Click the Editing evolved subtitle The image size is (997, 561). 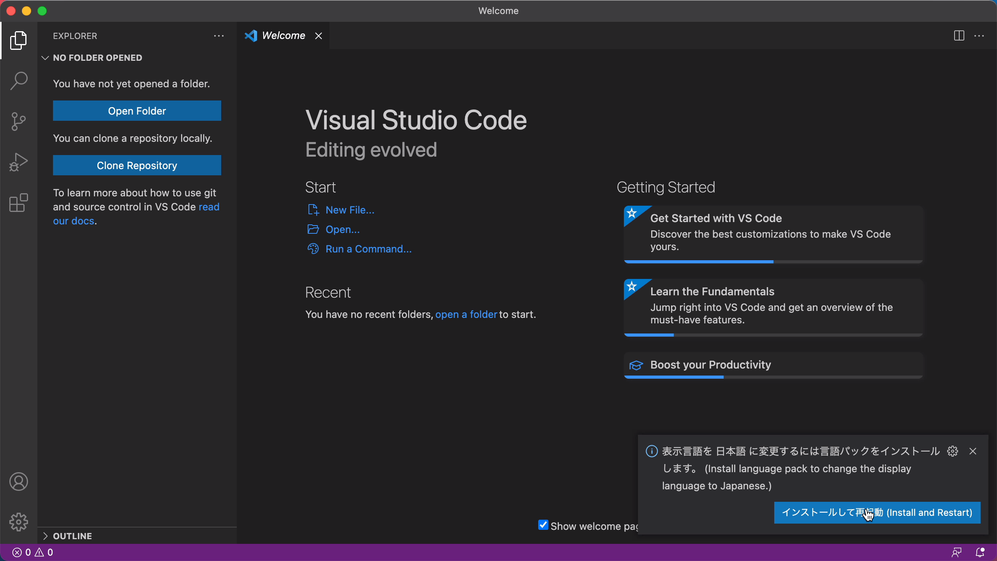371,150
